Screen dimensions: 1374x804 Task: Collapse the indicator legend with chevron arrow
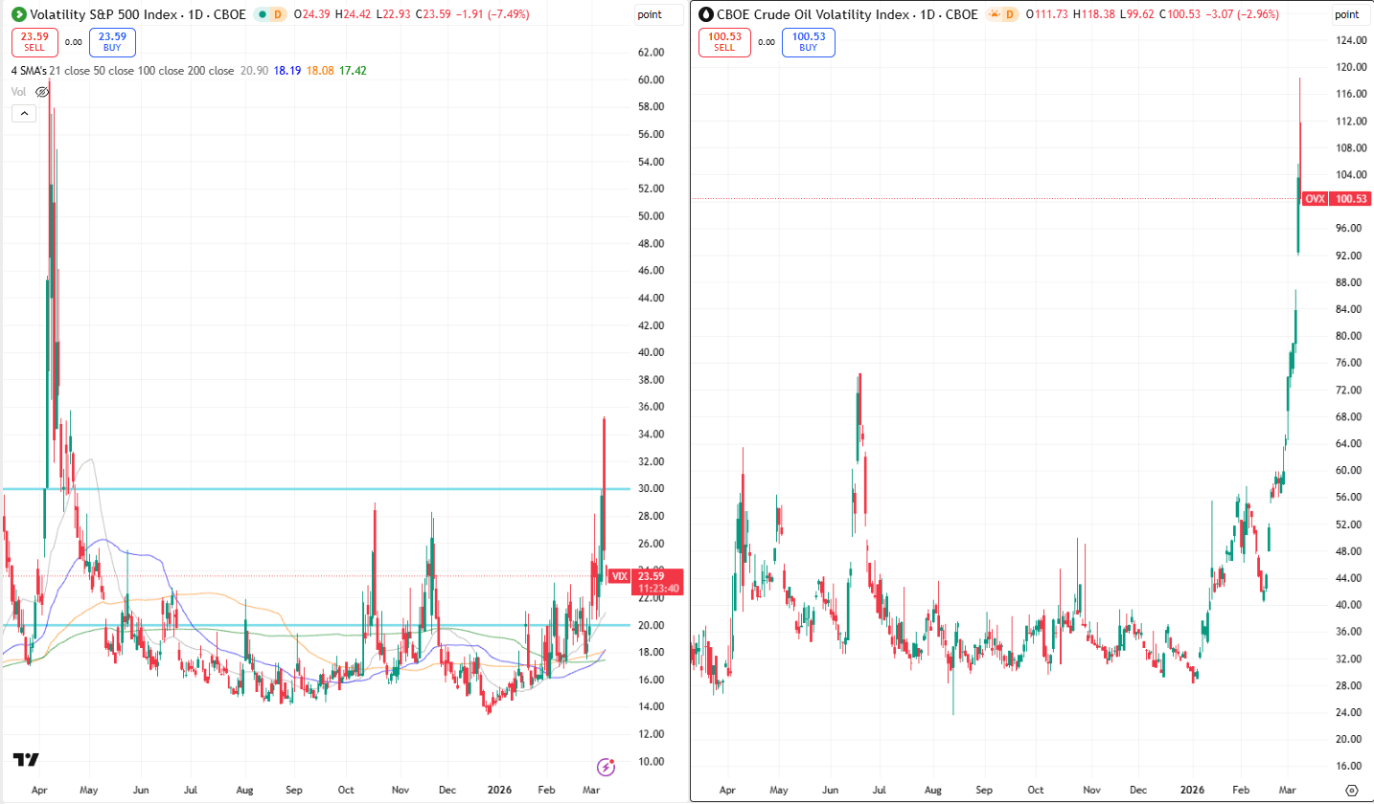pos(24,113)
